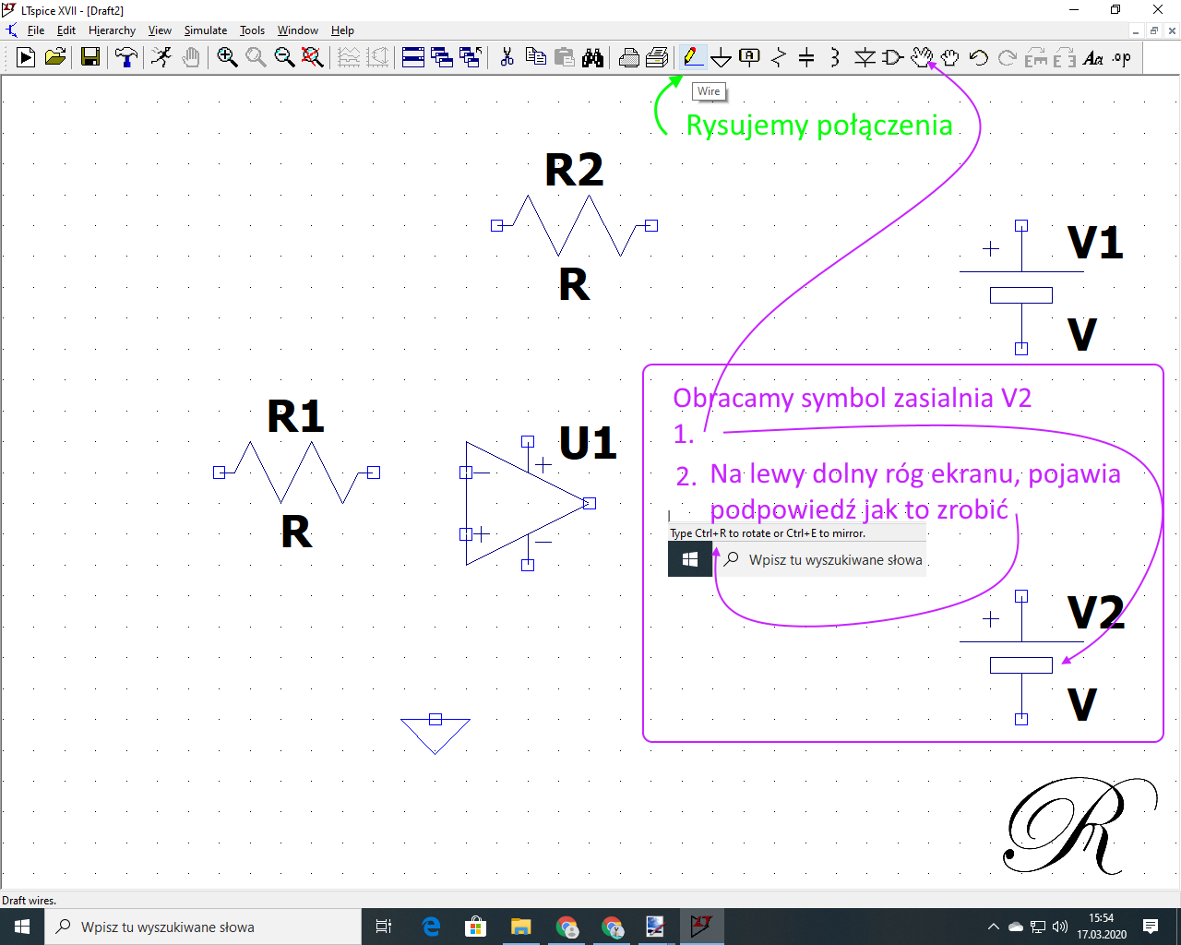Select resistor R1 on the schematic

click(x=296, y=472)
